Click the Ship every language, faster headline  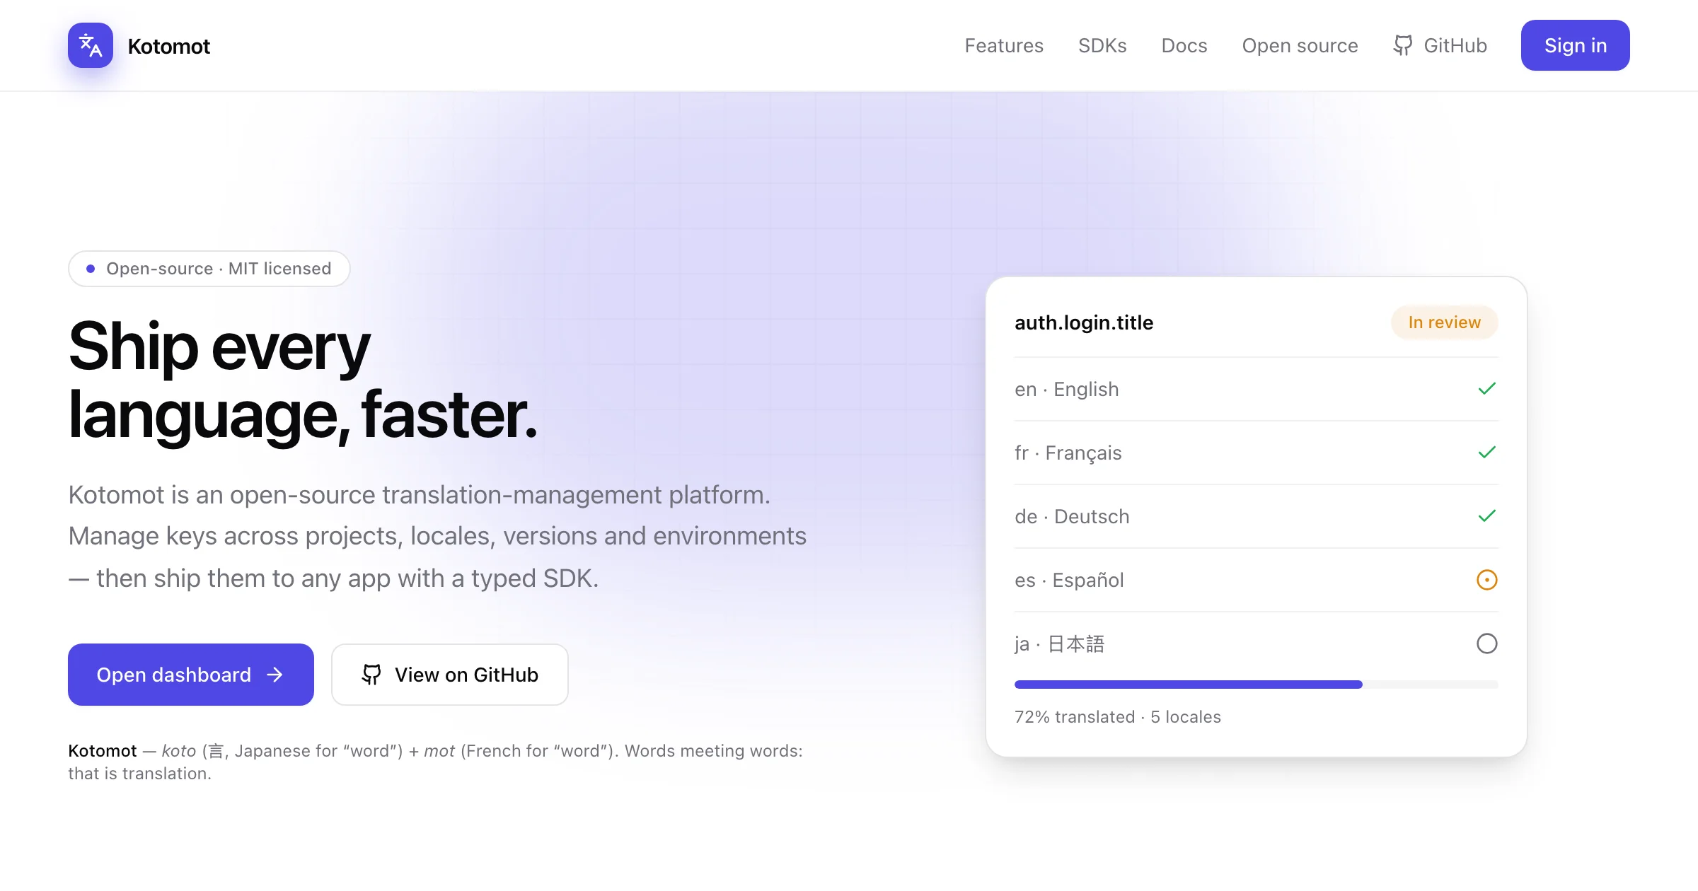click(x=303, y=380)
